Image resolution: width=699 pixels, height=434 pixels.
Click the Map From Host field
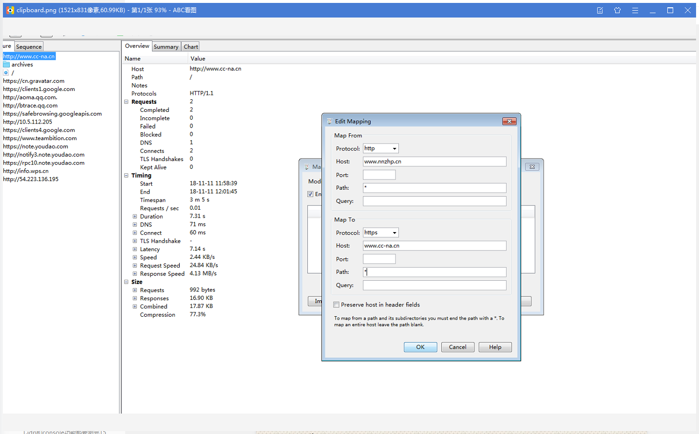click(x=435, y=162)
